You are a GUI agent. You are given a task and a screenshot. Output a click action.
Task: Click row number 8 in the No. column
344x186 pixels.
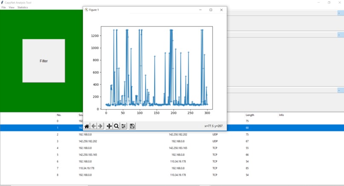point(58,175)
